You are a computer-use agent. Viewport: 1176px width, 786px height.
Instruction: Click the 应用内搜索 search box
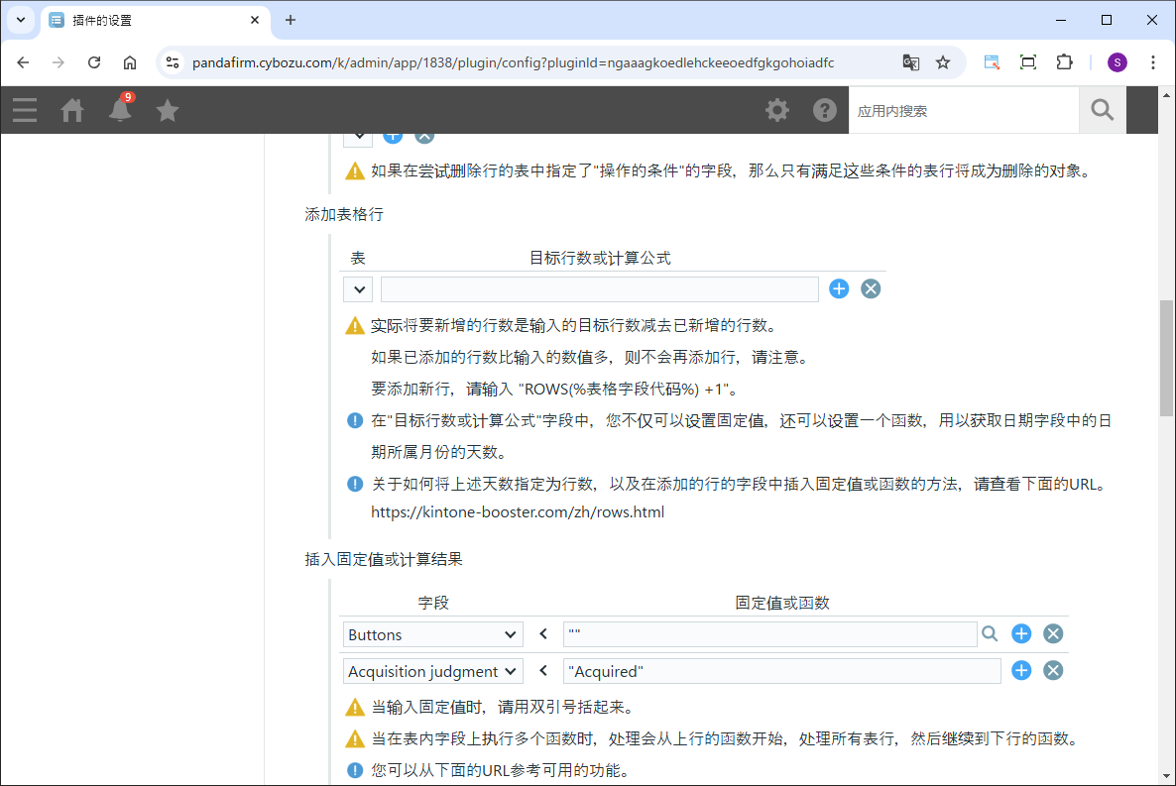click(963, 111)
